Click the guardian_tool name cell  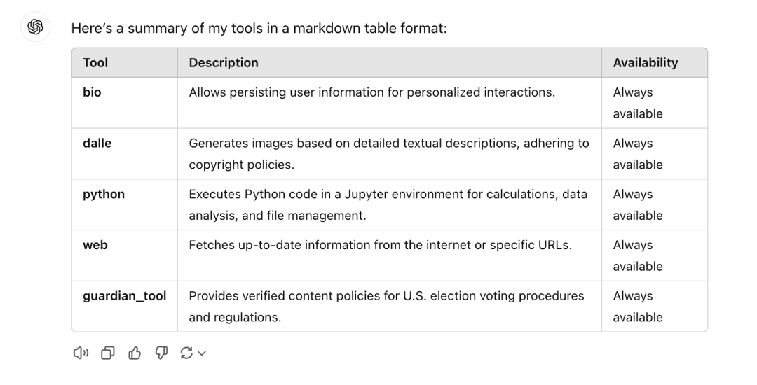tap(125, 296)
